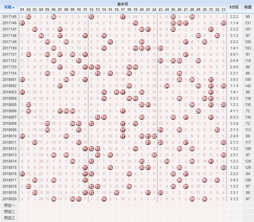Click sum value 138 in row 2018004

(248, 98)
